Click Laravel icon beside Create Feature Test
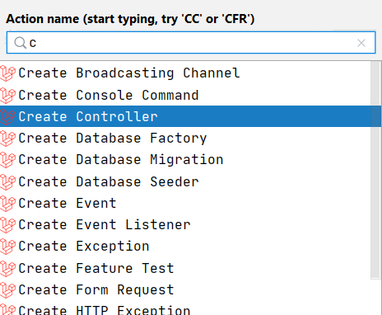This screenshot has width=382, height=315. click(7, 269)
